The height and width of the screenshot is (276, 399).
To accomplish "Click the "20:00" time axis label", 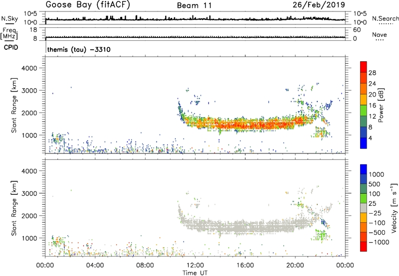I will (295, 266).
